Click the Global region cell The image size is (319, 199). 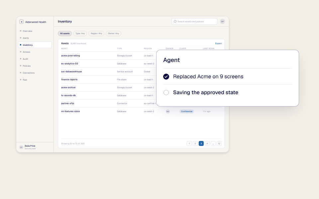click(147, 72)
